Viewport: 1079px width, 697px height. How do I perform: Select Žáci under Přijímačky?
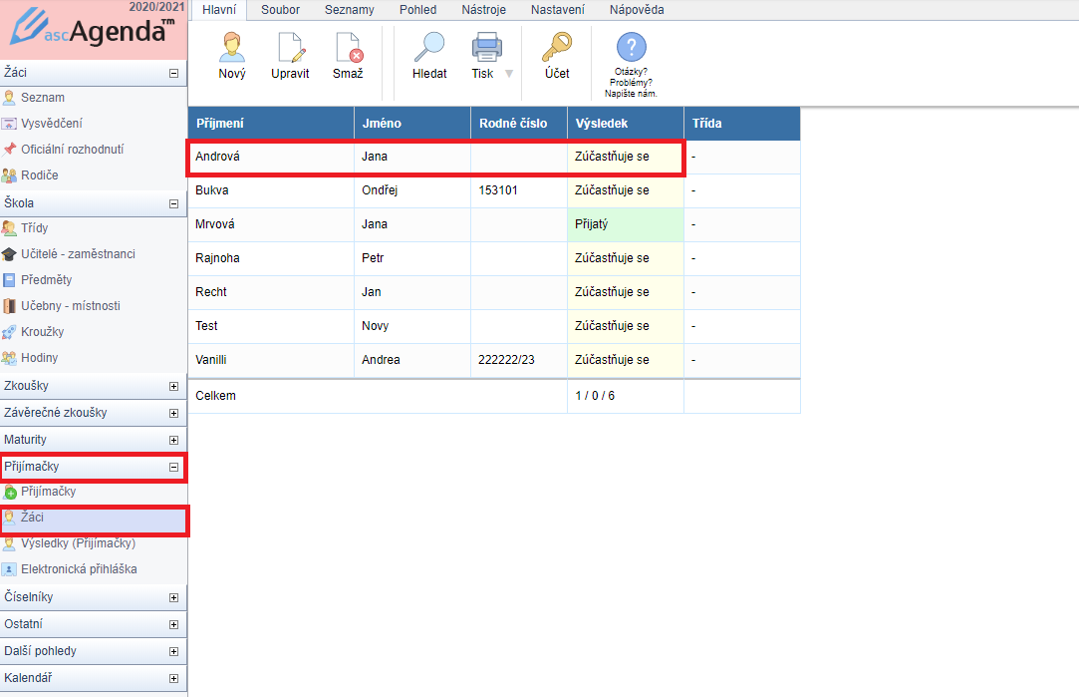tap(93, 518)
